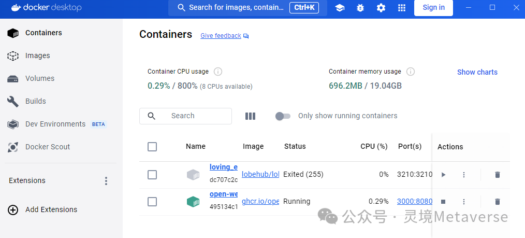
Task: Open the loving_e container name link
Action: pos(224,167)
